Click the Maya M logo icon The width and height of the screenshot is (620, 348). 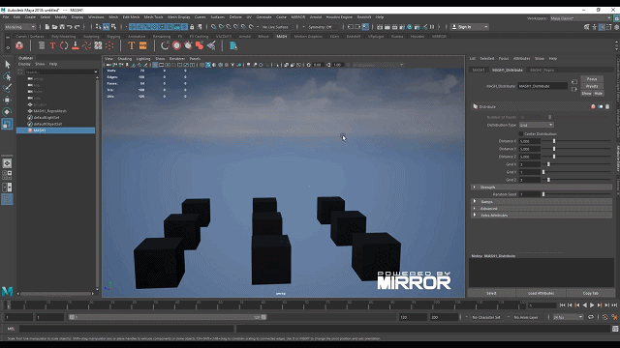coord(7,291)
